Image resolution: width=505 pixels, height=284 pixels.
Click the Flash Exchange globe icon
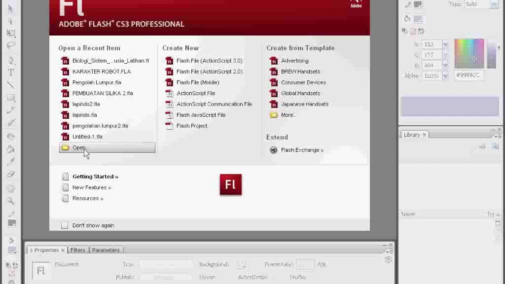(x=273, y=150)
